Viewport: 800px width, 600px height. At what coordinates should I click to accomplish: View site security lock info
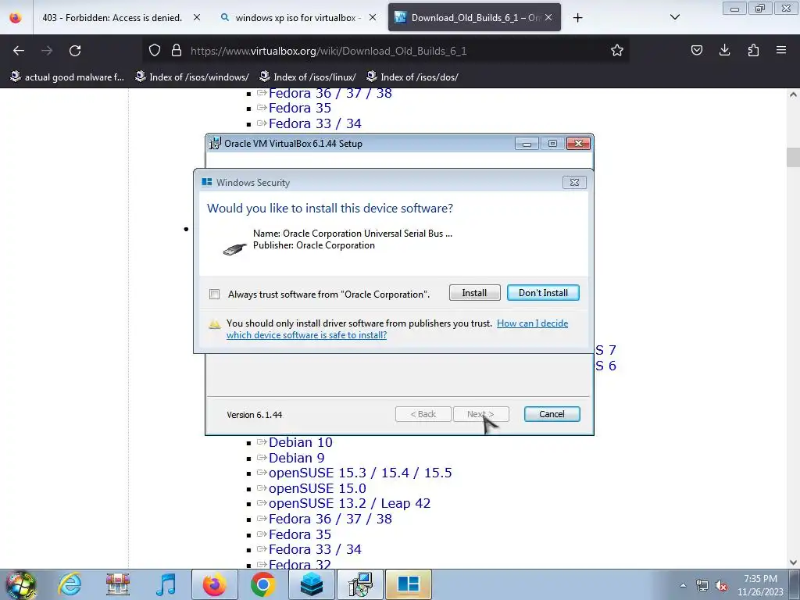[177, 51]
